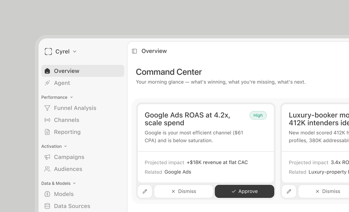Click the Agent sparkle icon
The height and width of the screenshot is (212, 349).
[47, 83]
